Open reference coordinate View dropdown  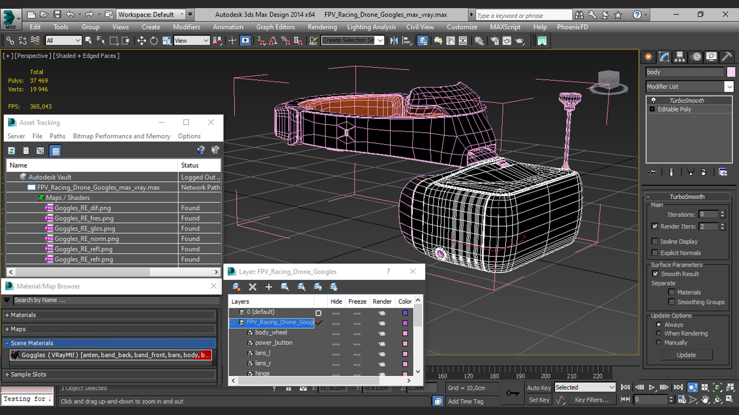(x=191, y=40)
